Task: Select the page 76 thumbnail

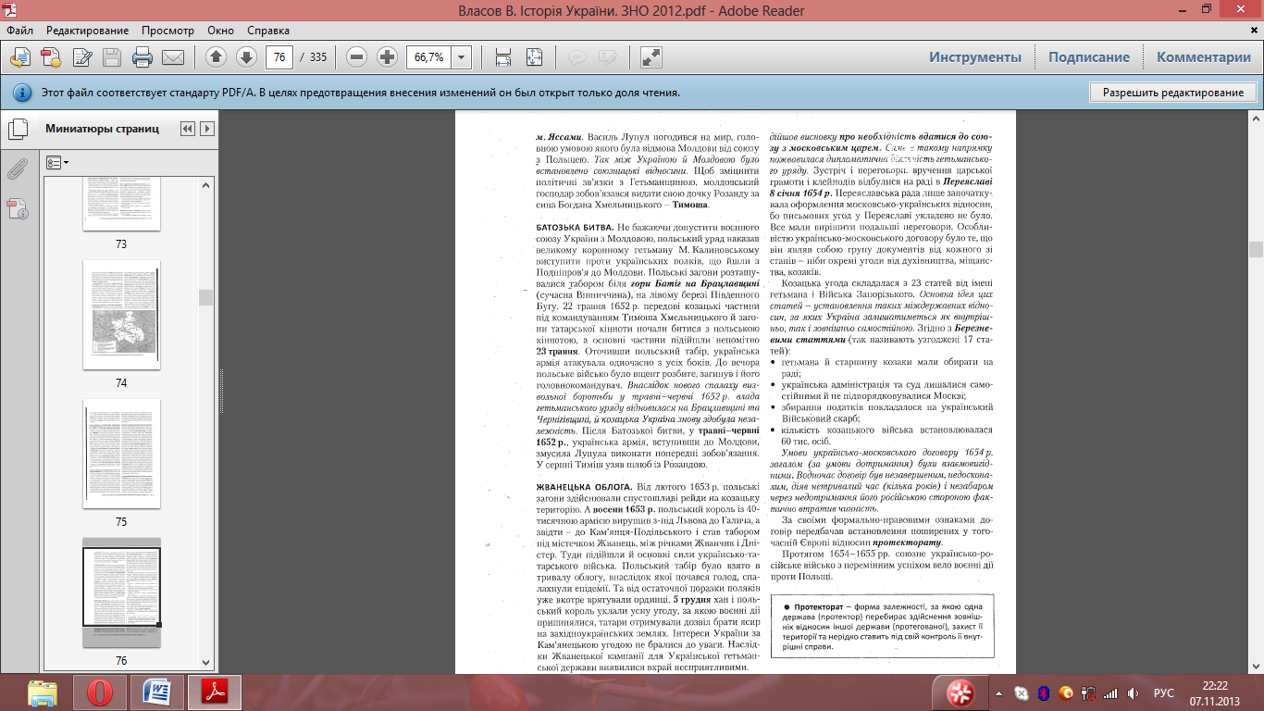Action: (x=121, y=592)
